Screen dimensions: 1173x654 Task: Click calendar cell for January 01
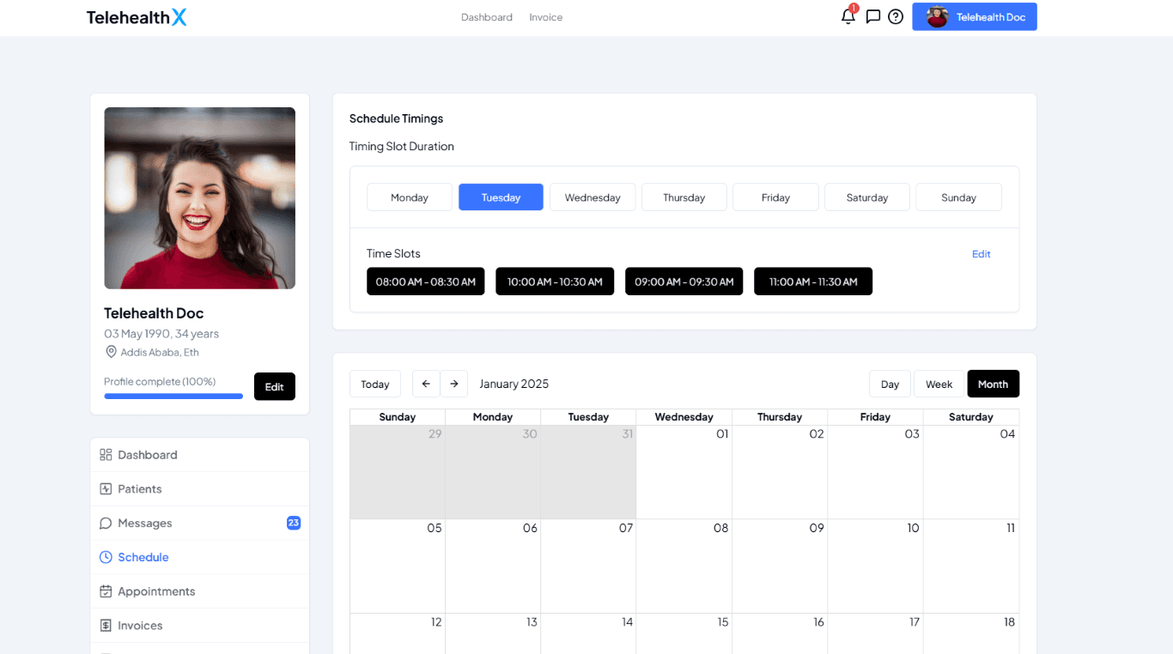pos(684,472)
